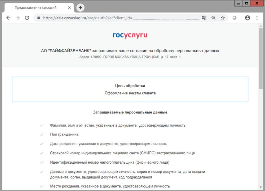
Task: Reload the current page
Action: pyautogui.click(x=27, y=18)
